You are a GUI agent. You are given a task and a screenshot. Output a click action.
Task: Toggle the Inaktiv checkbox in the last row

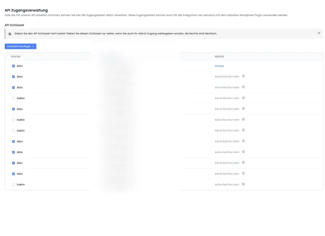[x=13, y=185]
